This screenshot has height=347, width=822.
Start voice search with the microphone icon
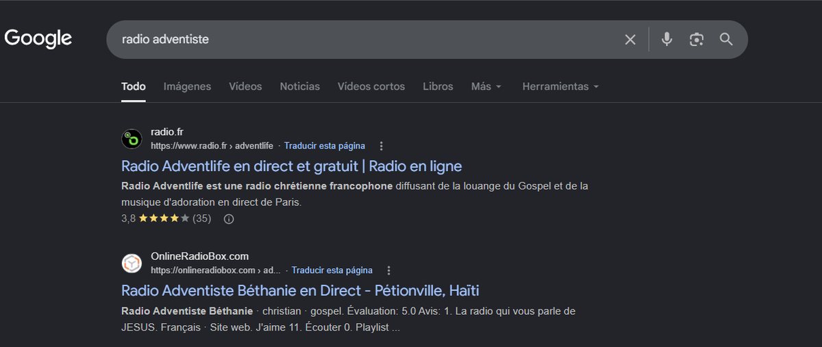pyautogui.click(x=667, y=40)
